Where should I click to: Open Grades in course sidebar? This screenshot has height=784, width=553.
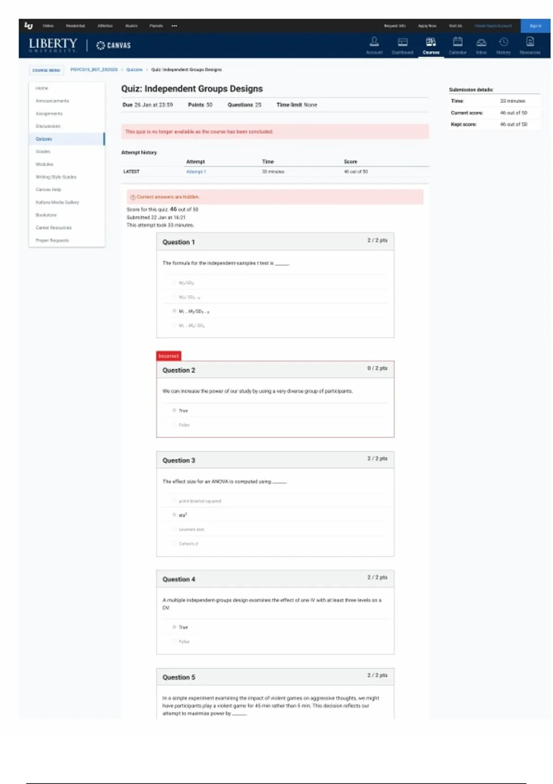pyautogui.click(x=43, y=151)
